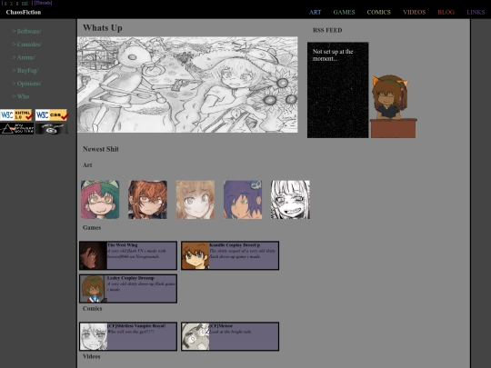Go to the GAMES section
The height and width of the screenshot is (368, 491).
tap(344, 12)
